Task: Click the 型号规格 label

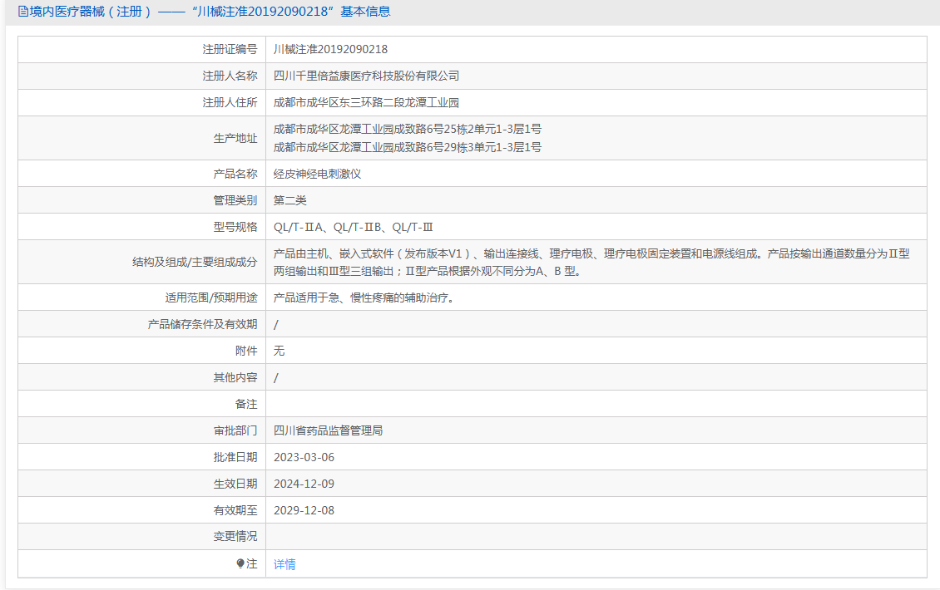Action: point(235,227)
